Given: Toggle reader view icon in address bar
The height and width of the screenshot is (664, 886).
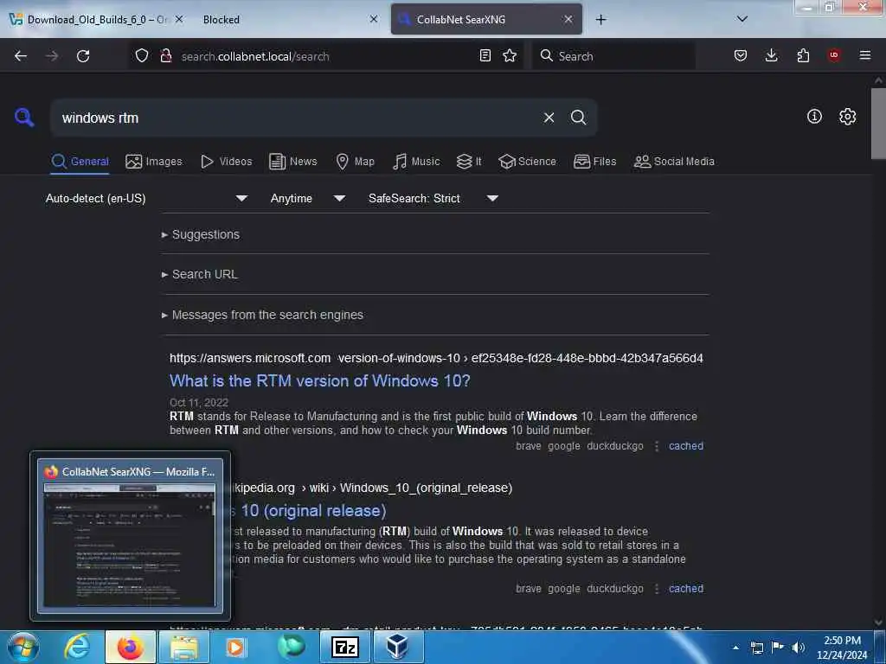Looking at the screenshot, I should tap(485, 55).
